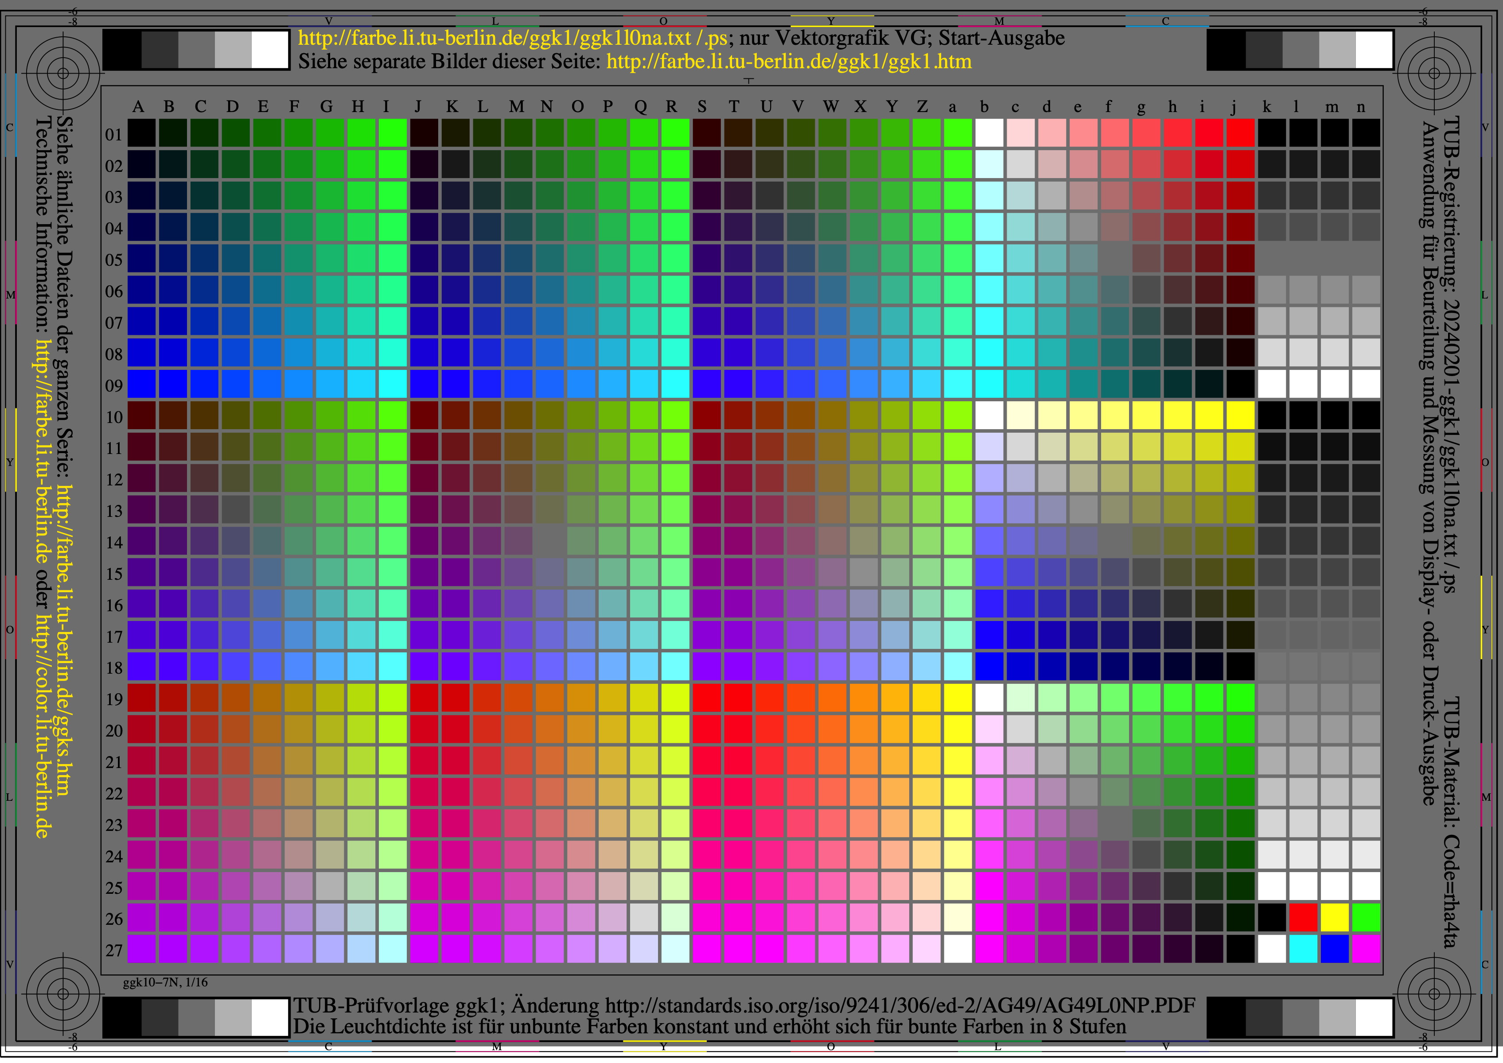Open the vertical ggks.htm link at left
Screen dimensions: 1503x1063
click(65, 640)
